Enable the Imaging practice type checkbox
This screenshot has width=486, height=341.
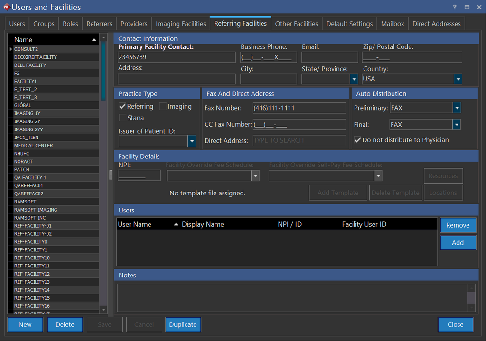(x=163, y=107)
